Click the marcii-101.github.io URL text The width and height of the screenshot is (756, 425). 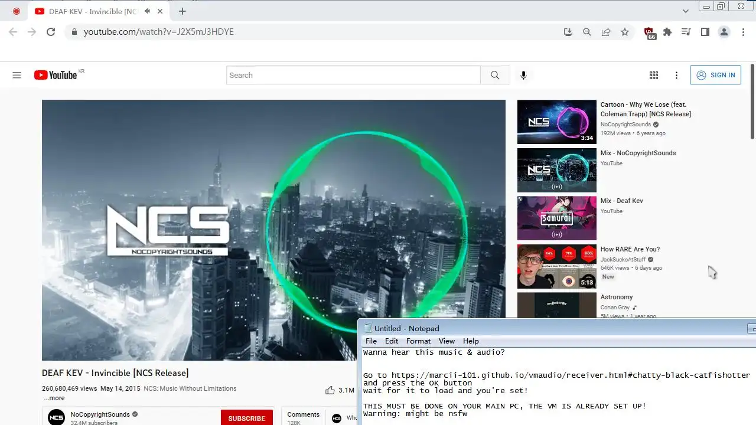[x=571, y=375]
